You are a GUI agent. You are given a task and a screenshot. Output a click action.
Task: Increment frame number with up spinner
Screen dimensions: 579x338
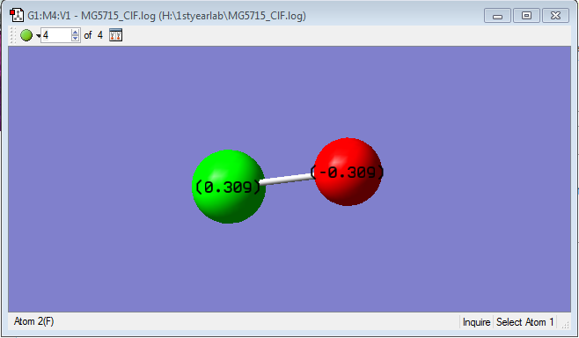[76, 33]
